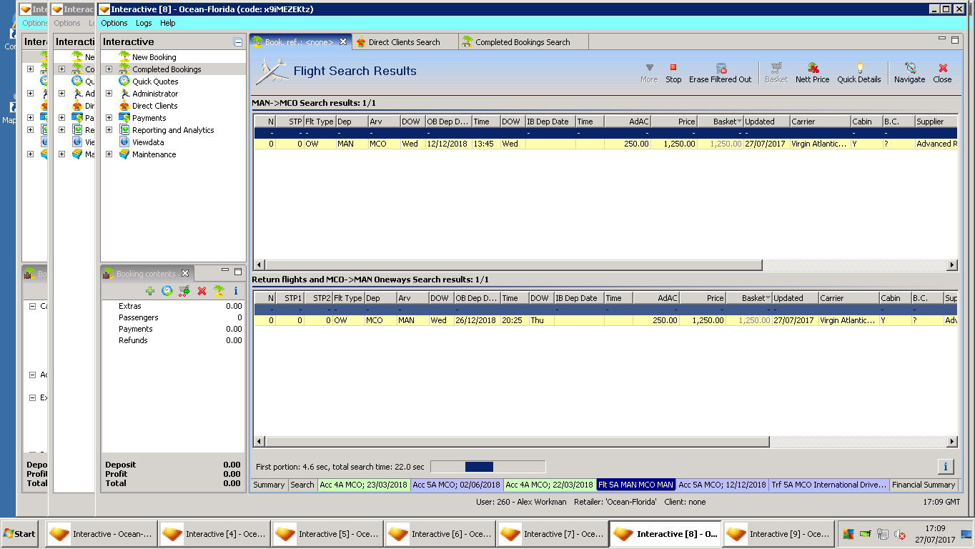
Task: Open the Options menu
Action: click(114, 23)
